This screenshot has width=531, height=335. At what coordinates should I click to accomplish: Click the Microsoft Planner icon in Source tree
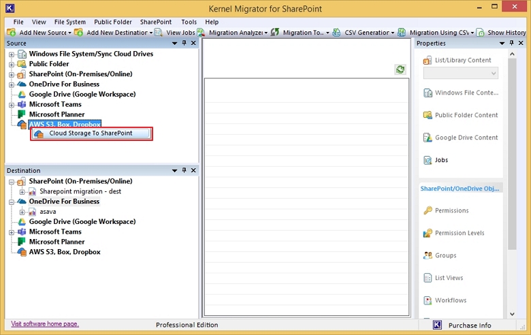tap(22, 114)
